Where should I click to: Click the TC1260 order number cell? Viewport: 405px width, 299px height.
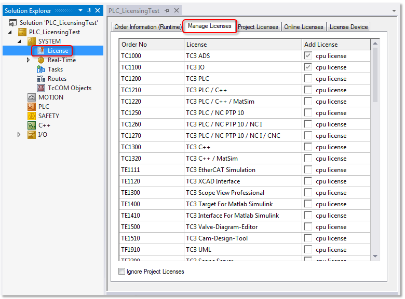tap(152, 124)
